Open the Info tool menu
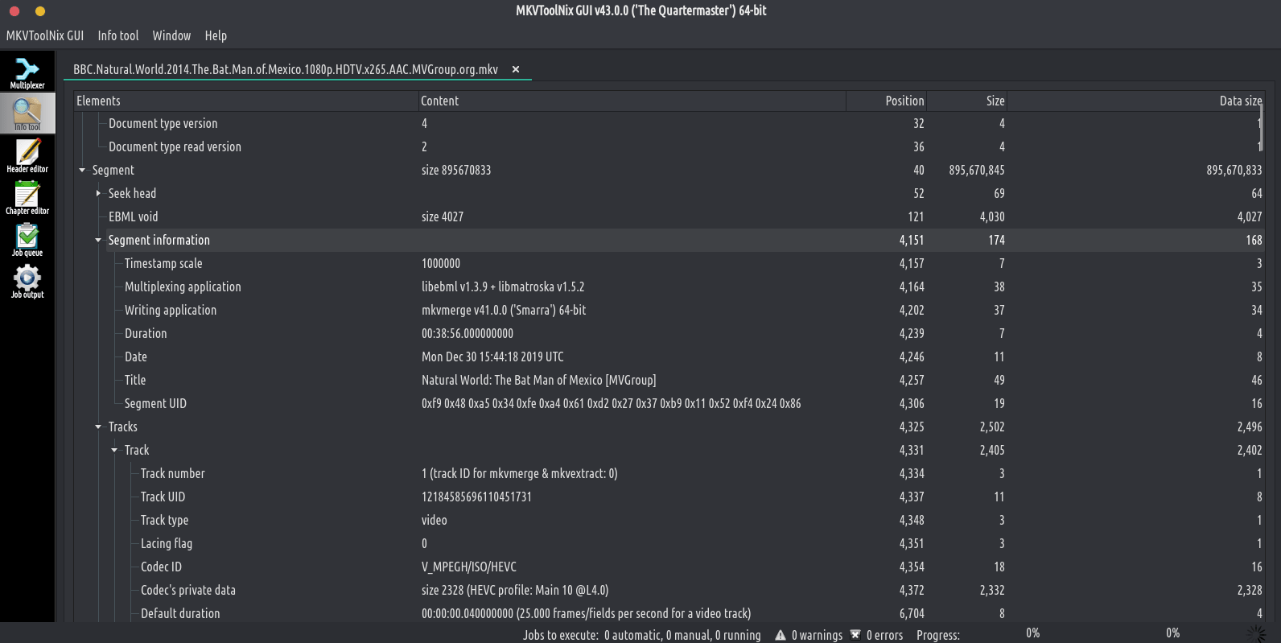Image resolution: width=1281 pixels, height=643 pixels. tap(118, 35)
